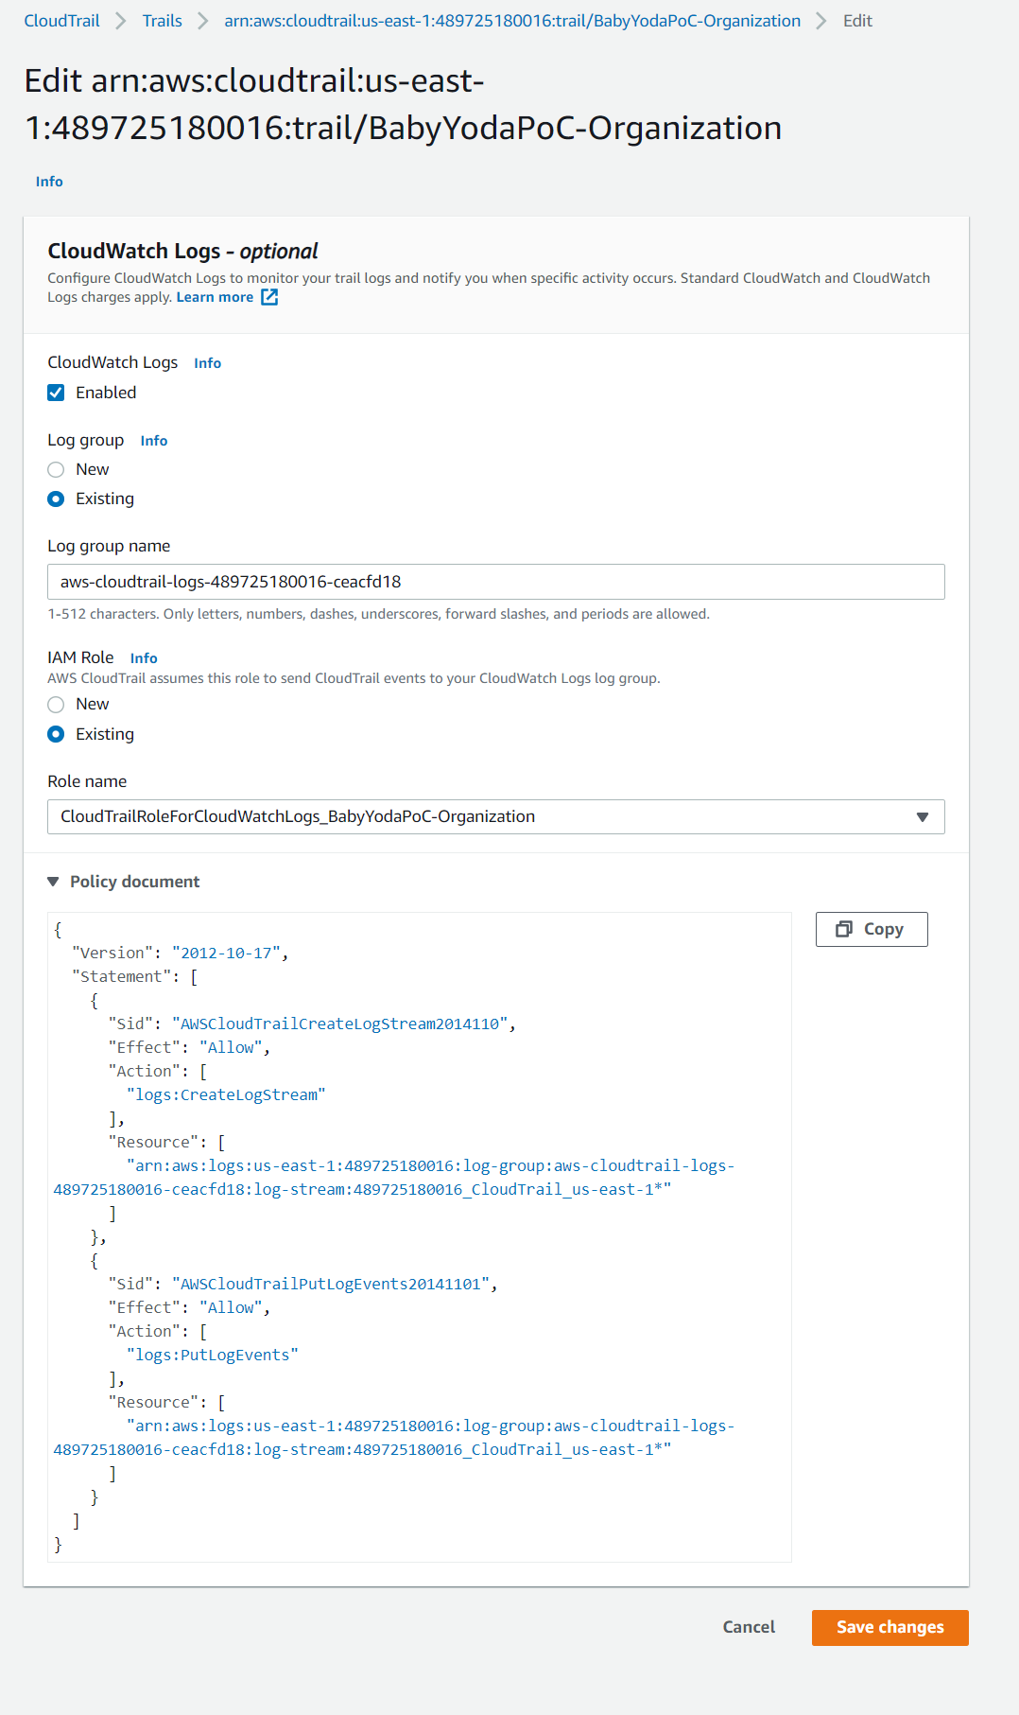Click the Edit breadcrumb text
The image size is (1019, 1715).
point(857,21)
